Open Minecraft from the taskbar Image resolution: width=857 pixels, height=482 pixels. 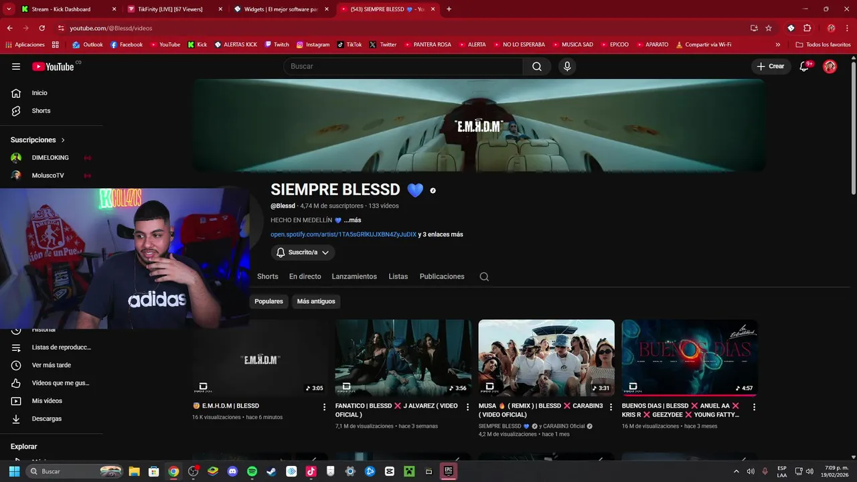(409, 471)
